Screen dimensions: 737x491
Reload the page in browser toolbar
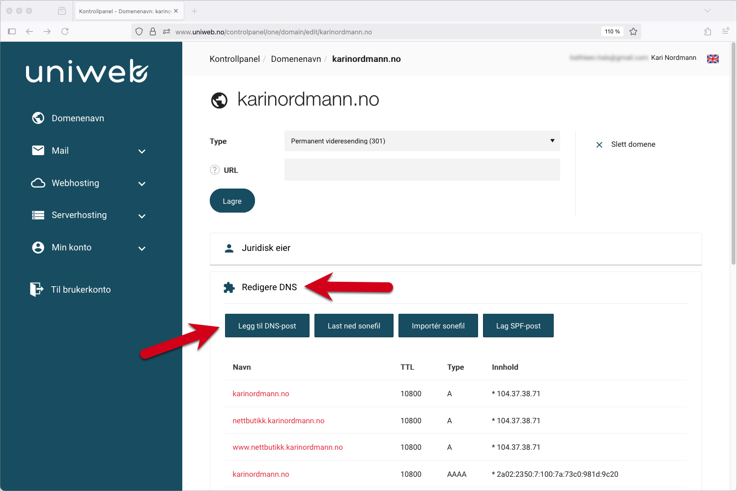[x=65, y=31]
